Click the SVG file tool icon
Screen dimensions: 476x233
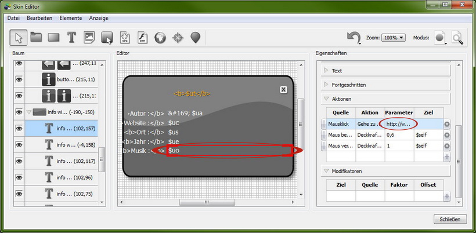[125, 38]
